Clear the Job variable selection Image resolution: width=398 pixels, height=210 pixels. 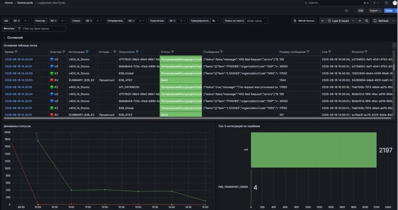pos(25,21)
